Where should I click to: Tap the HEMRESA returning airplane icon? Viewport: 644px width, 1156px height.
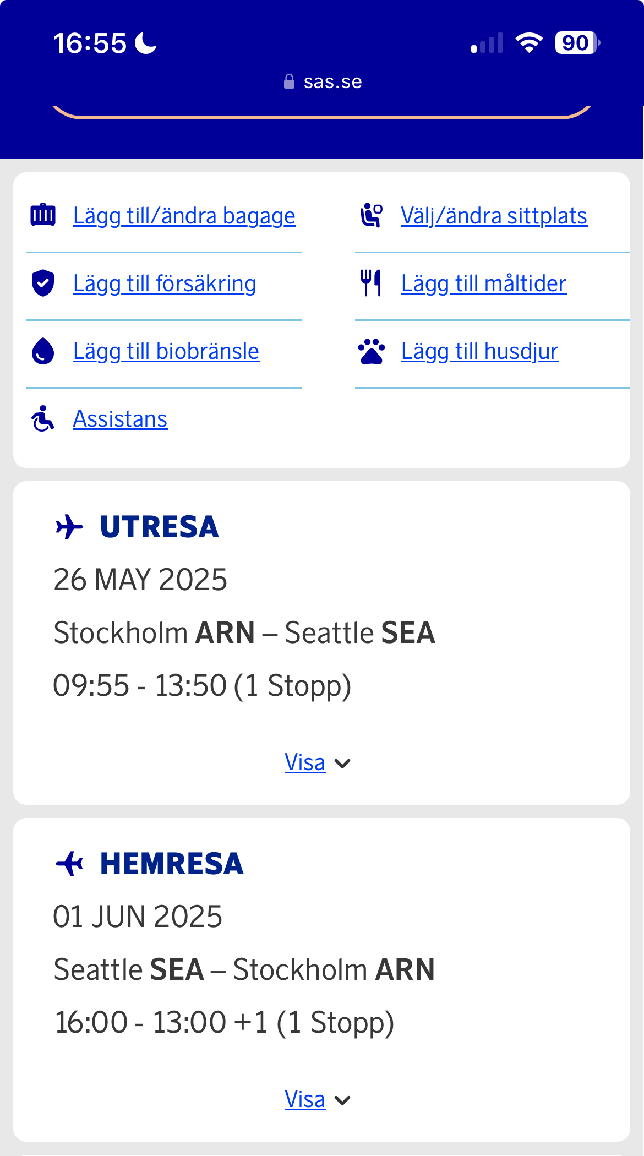[69, 863]
